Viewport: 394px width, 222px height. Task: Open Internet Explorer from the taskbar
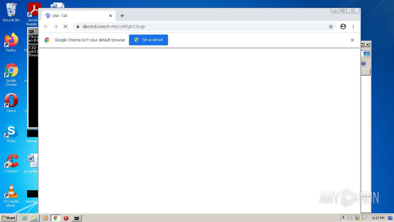coord(24,218)
